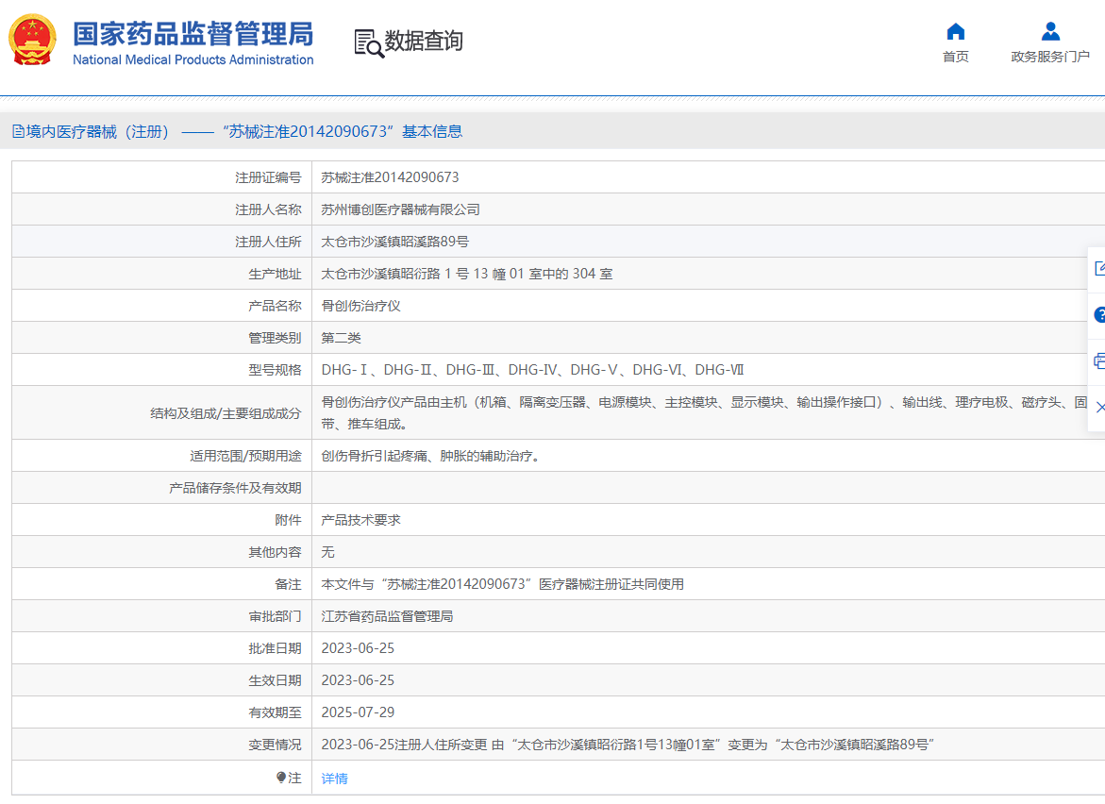Image resolution: width=1105 pixels, height=804 pixels.
Task: Select the approving department 江苏省药品监督管理局
Action: pos(387,616)
